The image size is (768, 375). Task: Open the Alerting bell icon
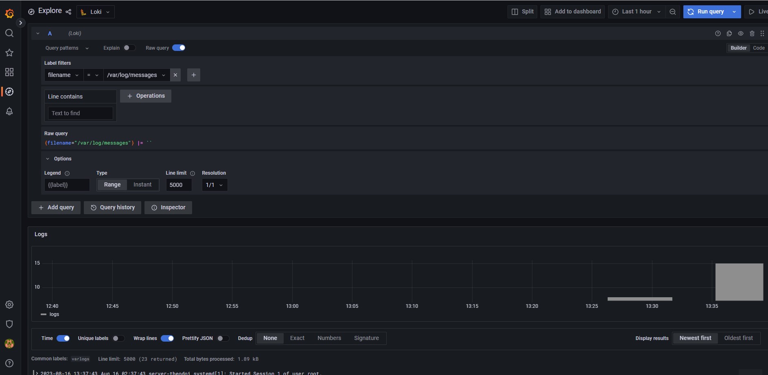coord(9,111)
